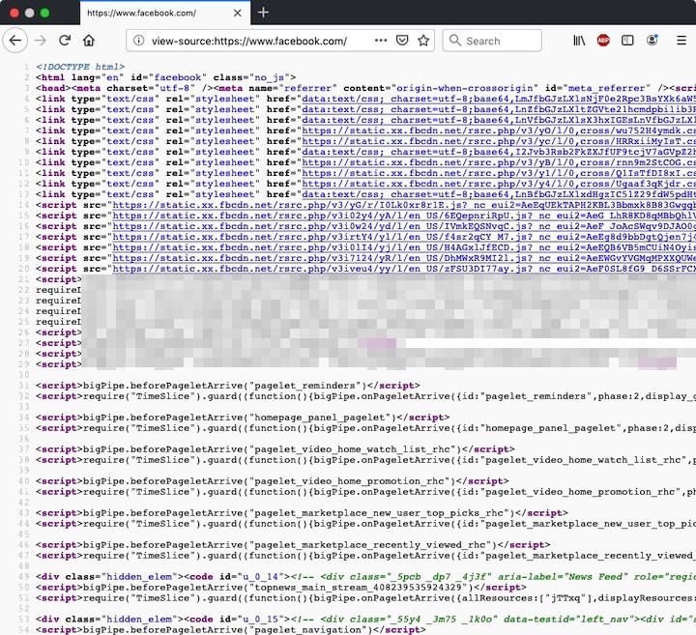Open the H4AGxlJfECD.js script link
696x635 pixels.
[x=404, y=248]
